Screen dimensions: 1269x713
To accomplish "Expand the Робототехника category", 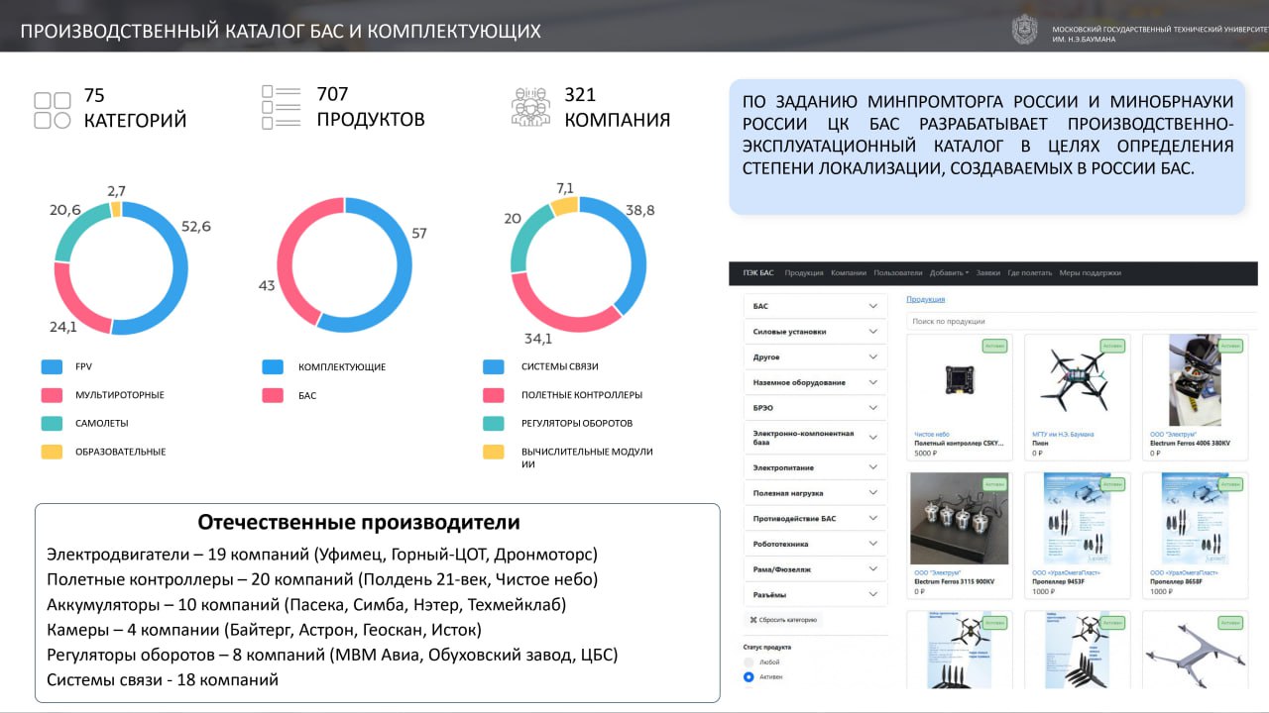I will click(815, 544).
